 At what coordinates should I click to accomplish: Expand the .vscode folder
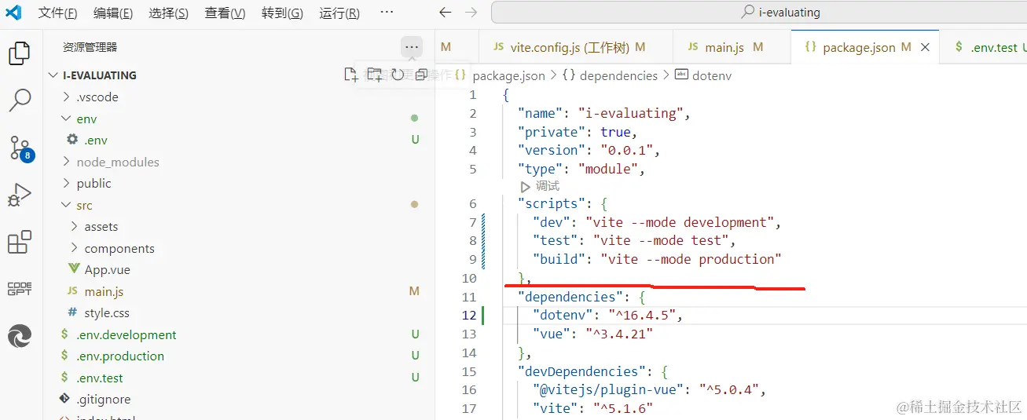click(66, 97)
